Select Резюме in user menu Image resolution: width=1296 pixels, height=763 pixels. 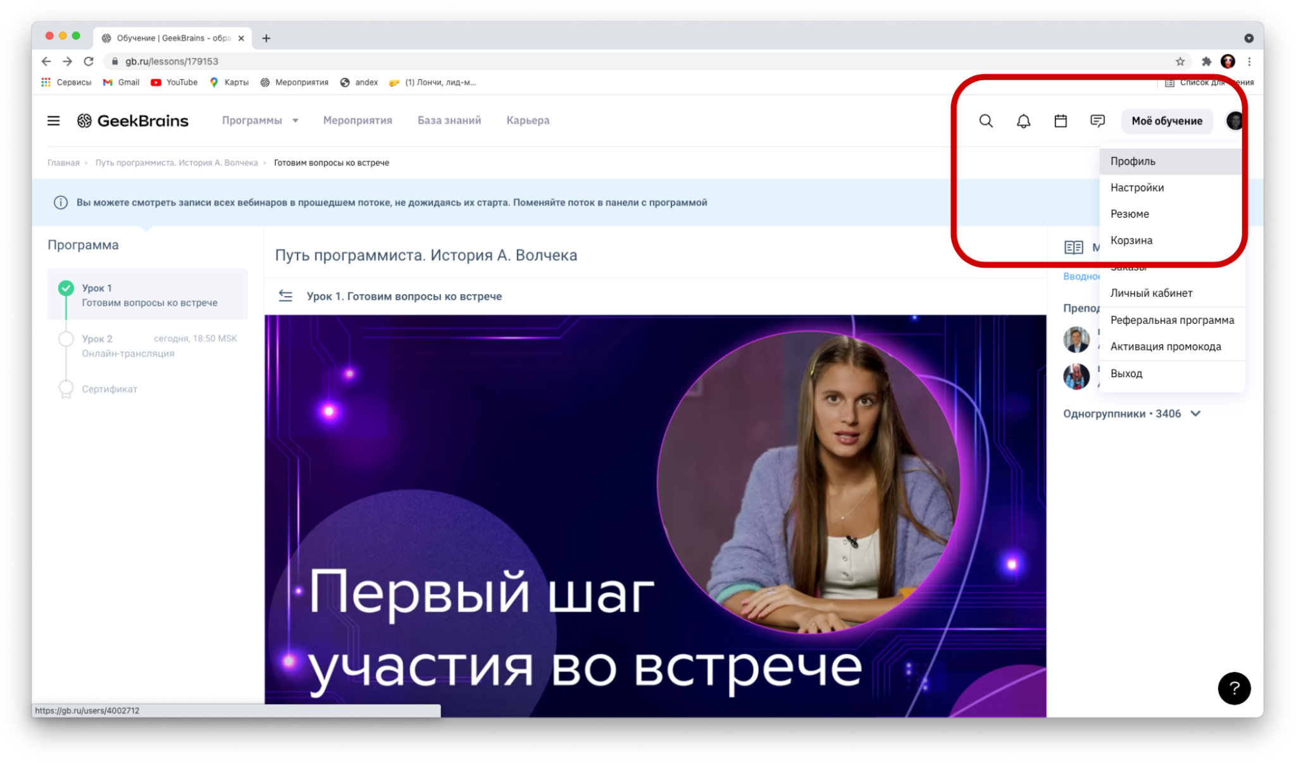click(x=1172, y=214)
